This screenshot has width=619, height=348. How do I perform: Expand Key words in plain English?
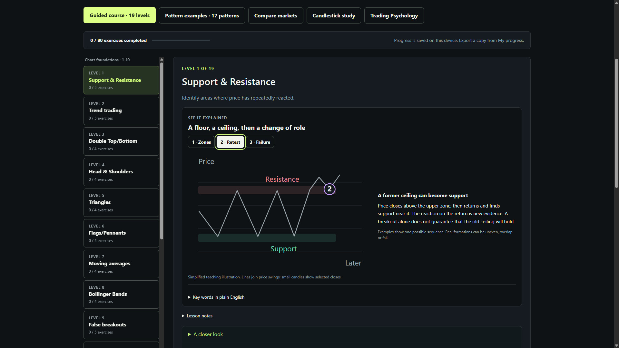pyautogui.click(x=216, y=297)
